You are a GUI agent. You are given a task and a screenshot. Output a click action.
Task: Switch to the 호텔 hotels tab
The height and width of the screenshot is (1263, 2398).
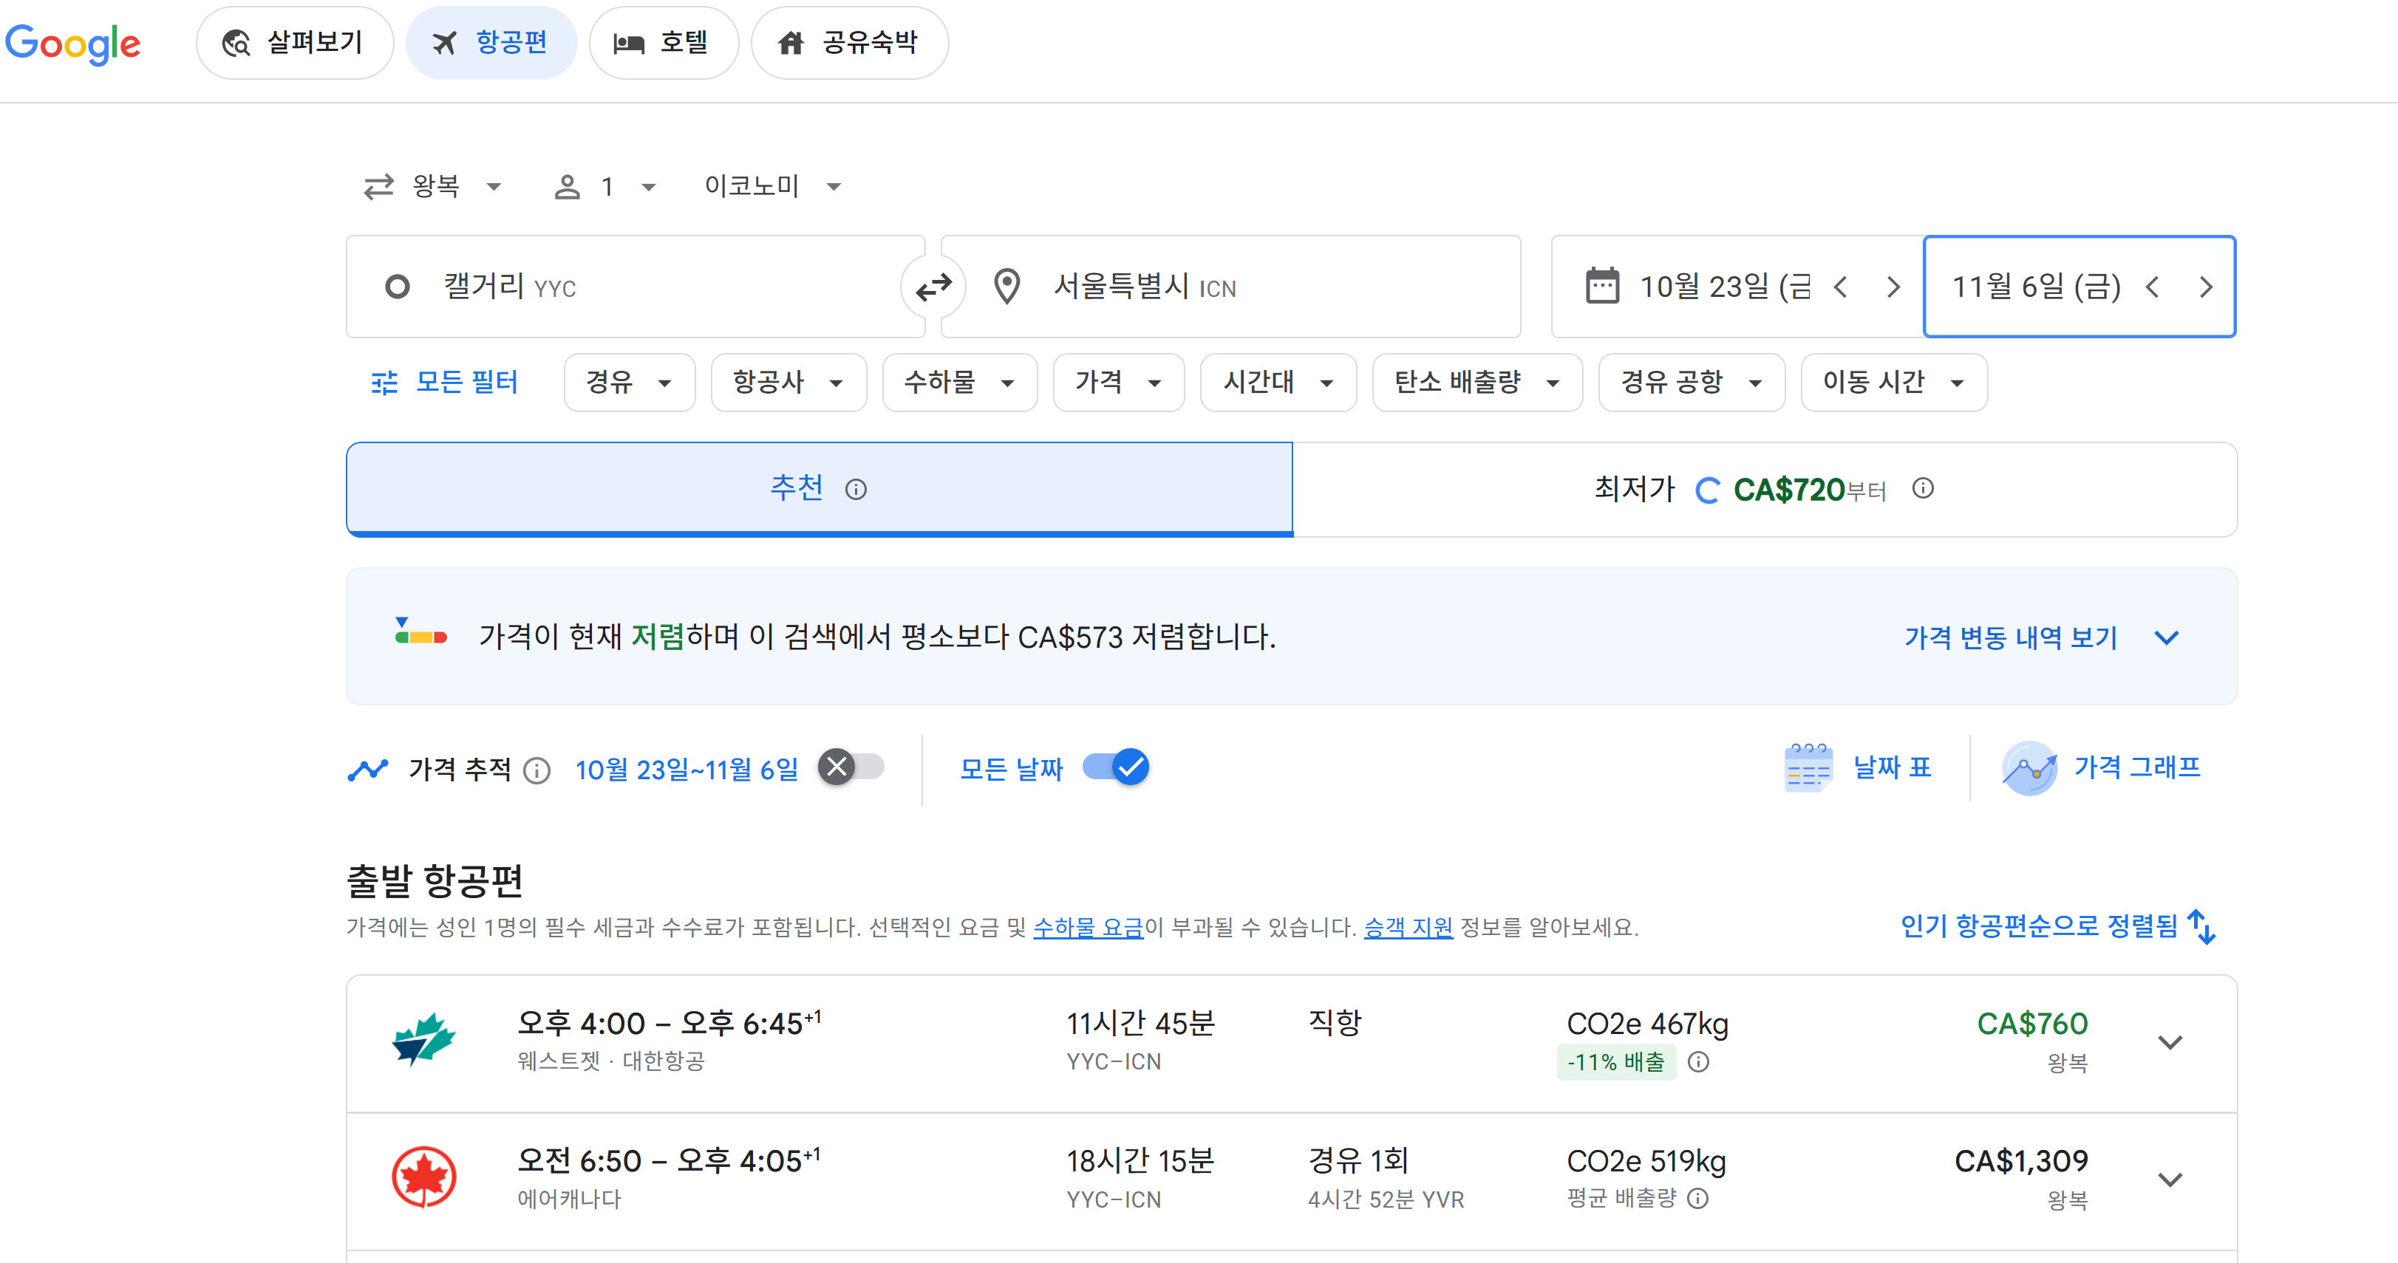(x=664, y=43)
